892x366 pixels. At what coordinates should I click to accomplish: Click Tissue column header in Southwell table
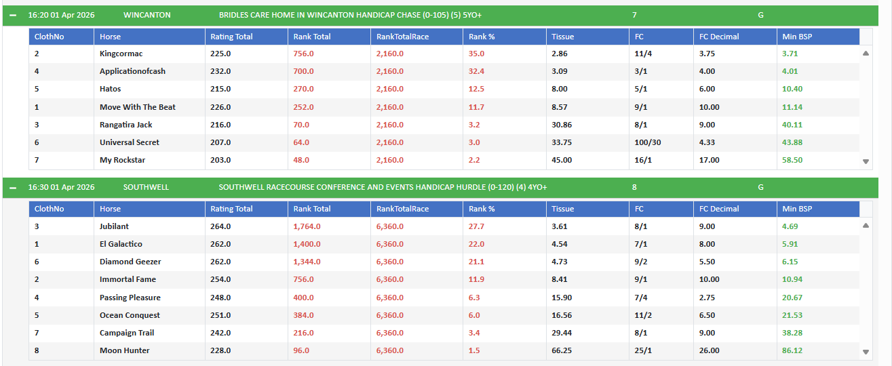tap(562, 209)
